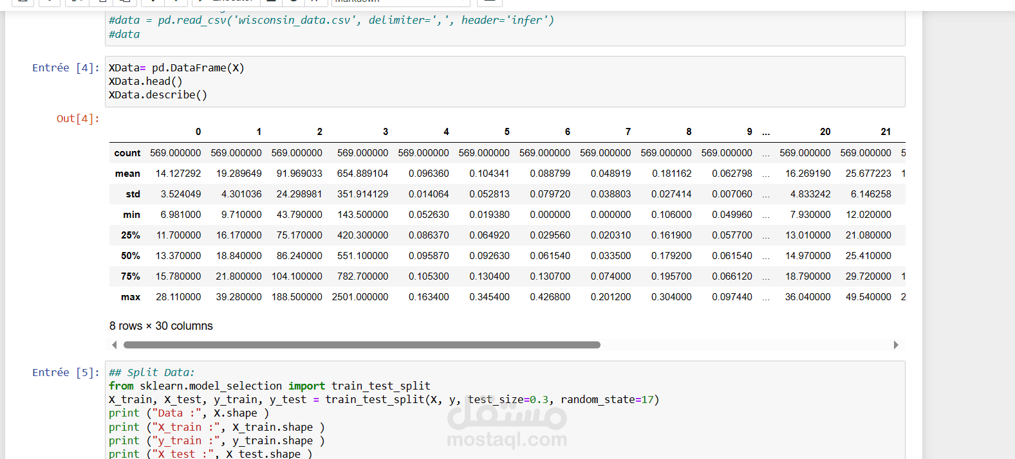Click column header 0 in the table
Screen dimensions: 1015x459
coord(198,132)
